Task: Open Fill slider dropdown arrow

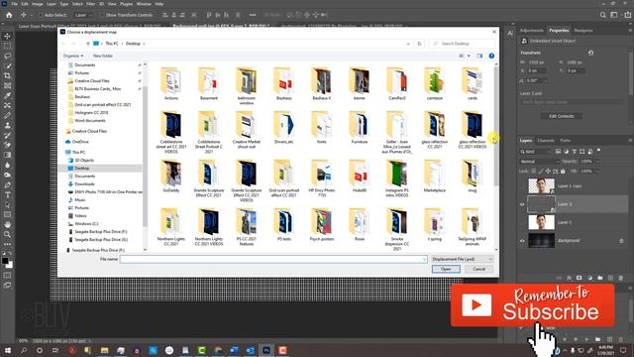Action: pos(596,172)
